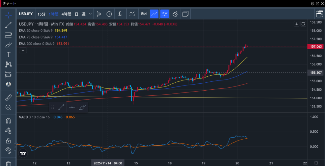Select the trend line drawing tool
Image resolution: width=325 pixels, height=166 pixels.
[x=9, y=25]
